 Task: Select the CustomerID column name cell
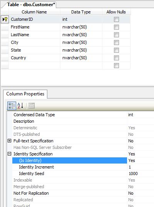pos(34,19)
